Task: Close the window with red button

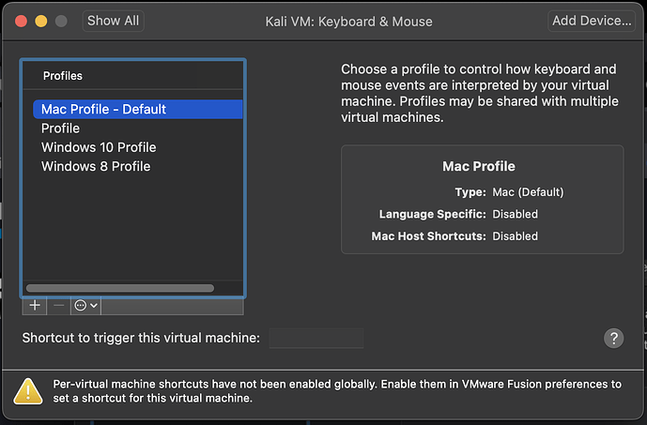Action: pos(21,21)
